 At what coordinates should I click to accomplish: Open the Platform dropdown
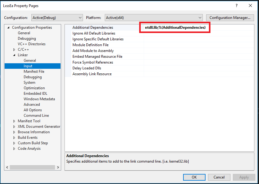[200, 17]
